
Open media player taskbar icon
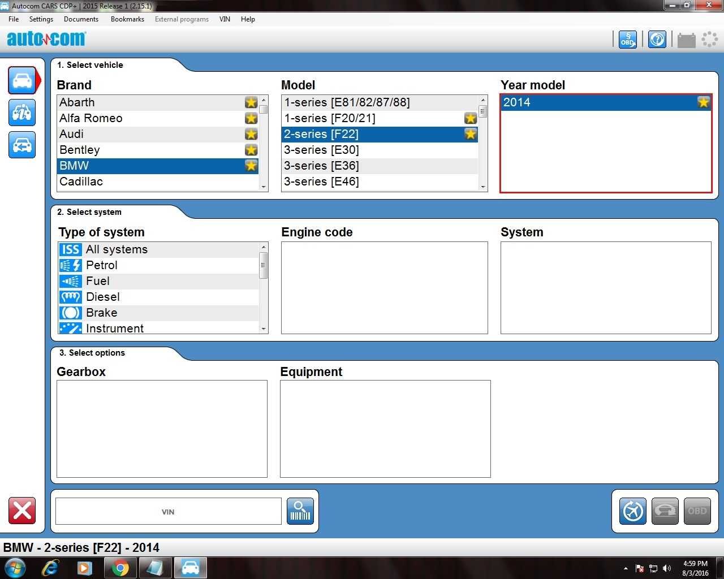pos(85,568)
